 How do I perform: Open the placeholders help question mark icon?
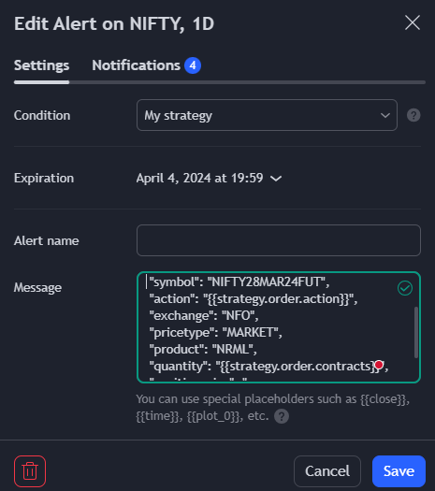[x=282, y=416]
